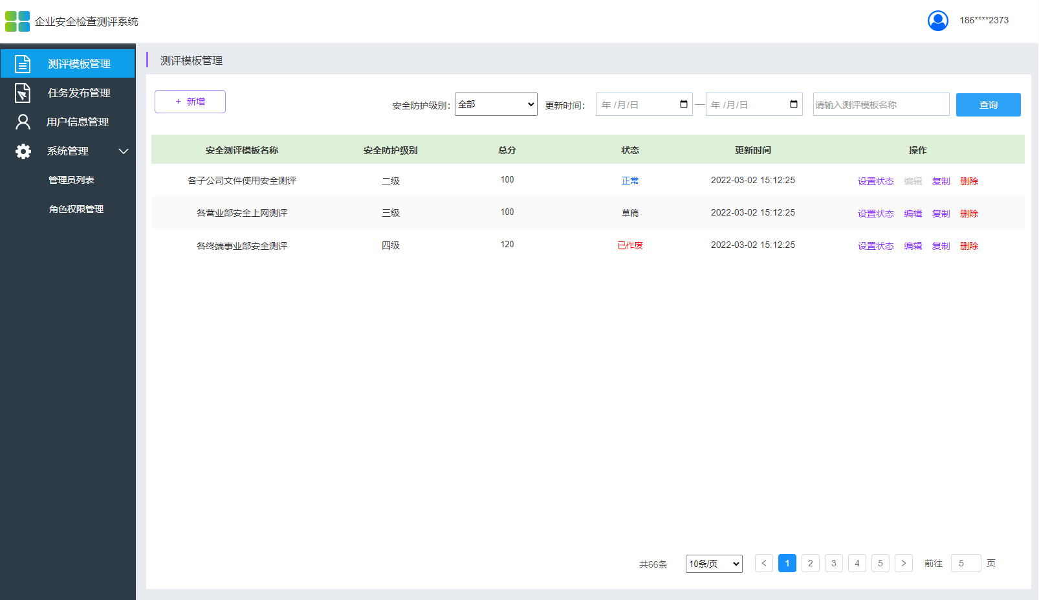This screenshot has height=600, width=1039.
Task: Click 编辑 for 各终端事业部安全测评
Action: pyautogui.click(x=913, y=246)
